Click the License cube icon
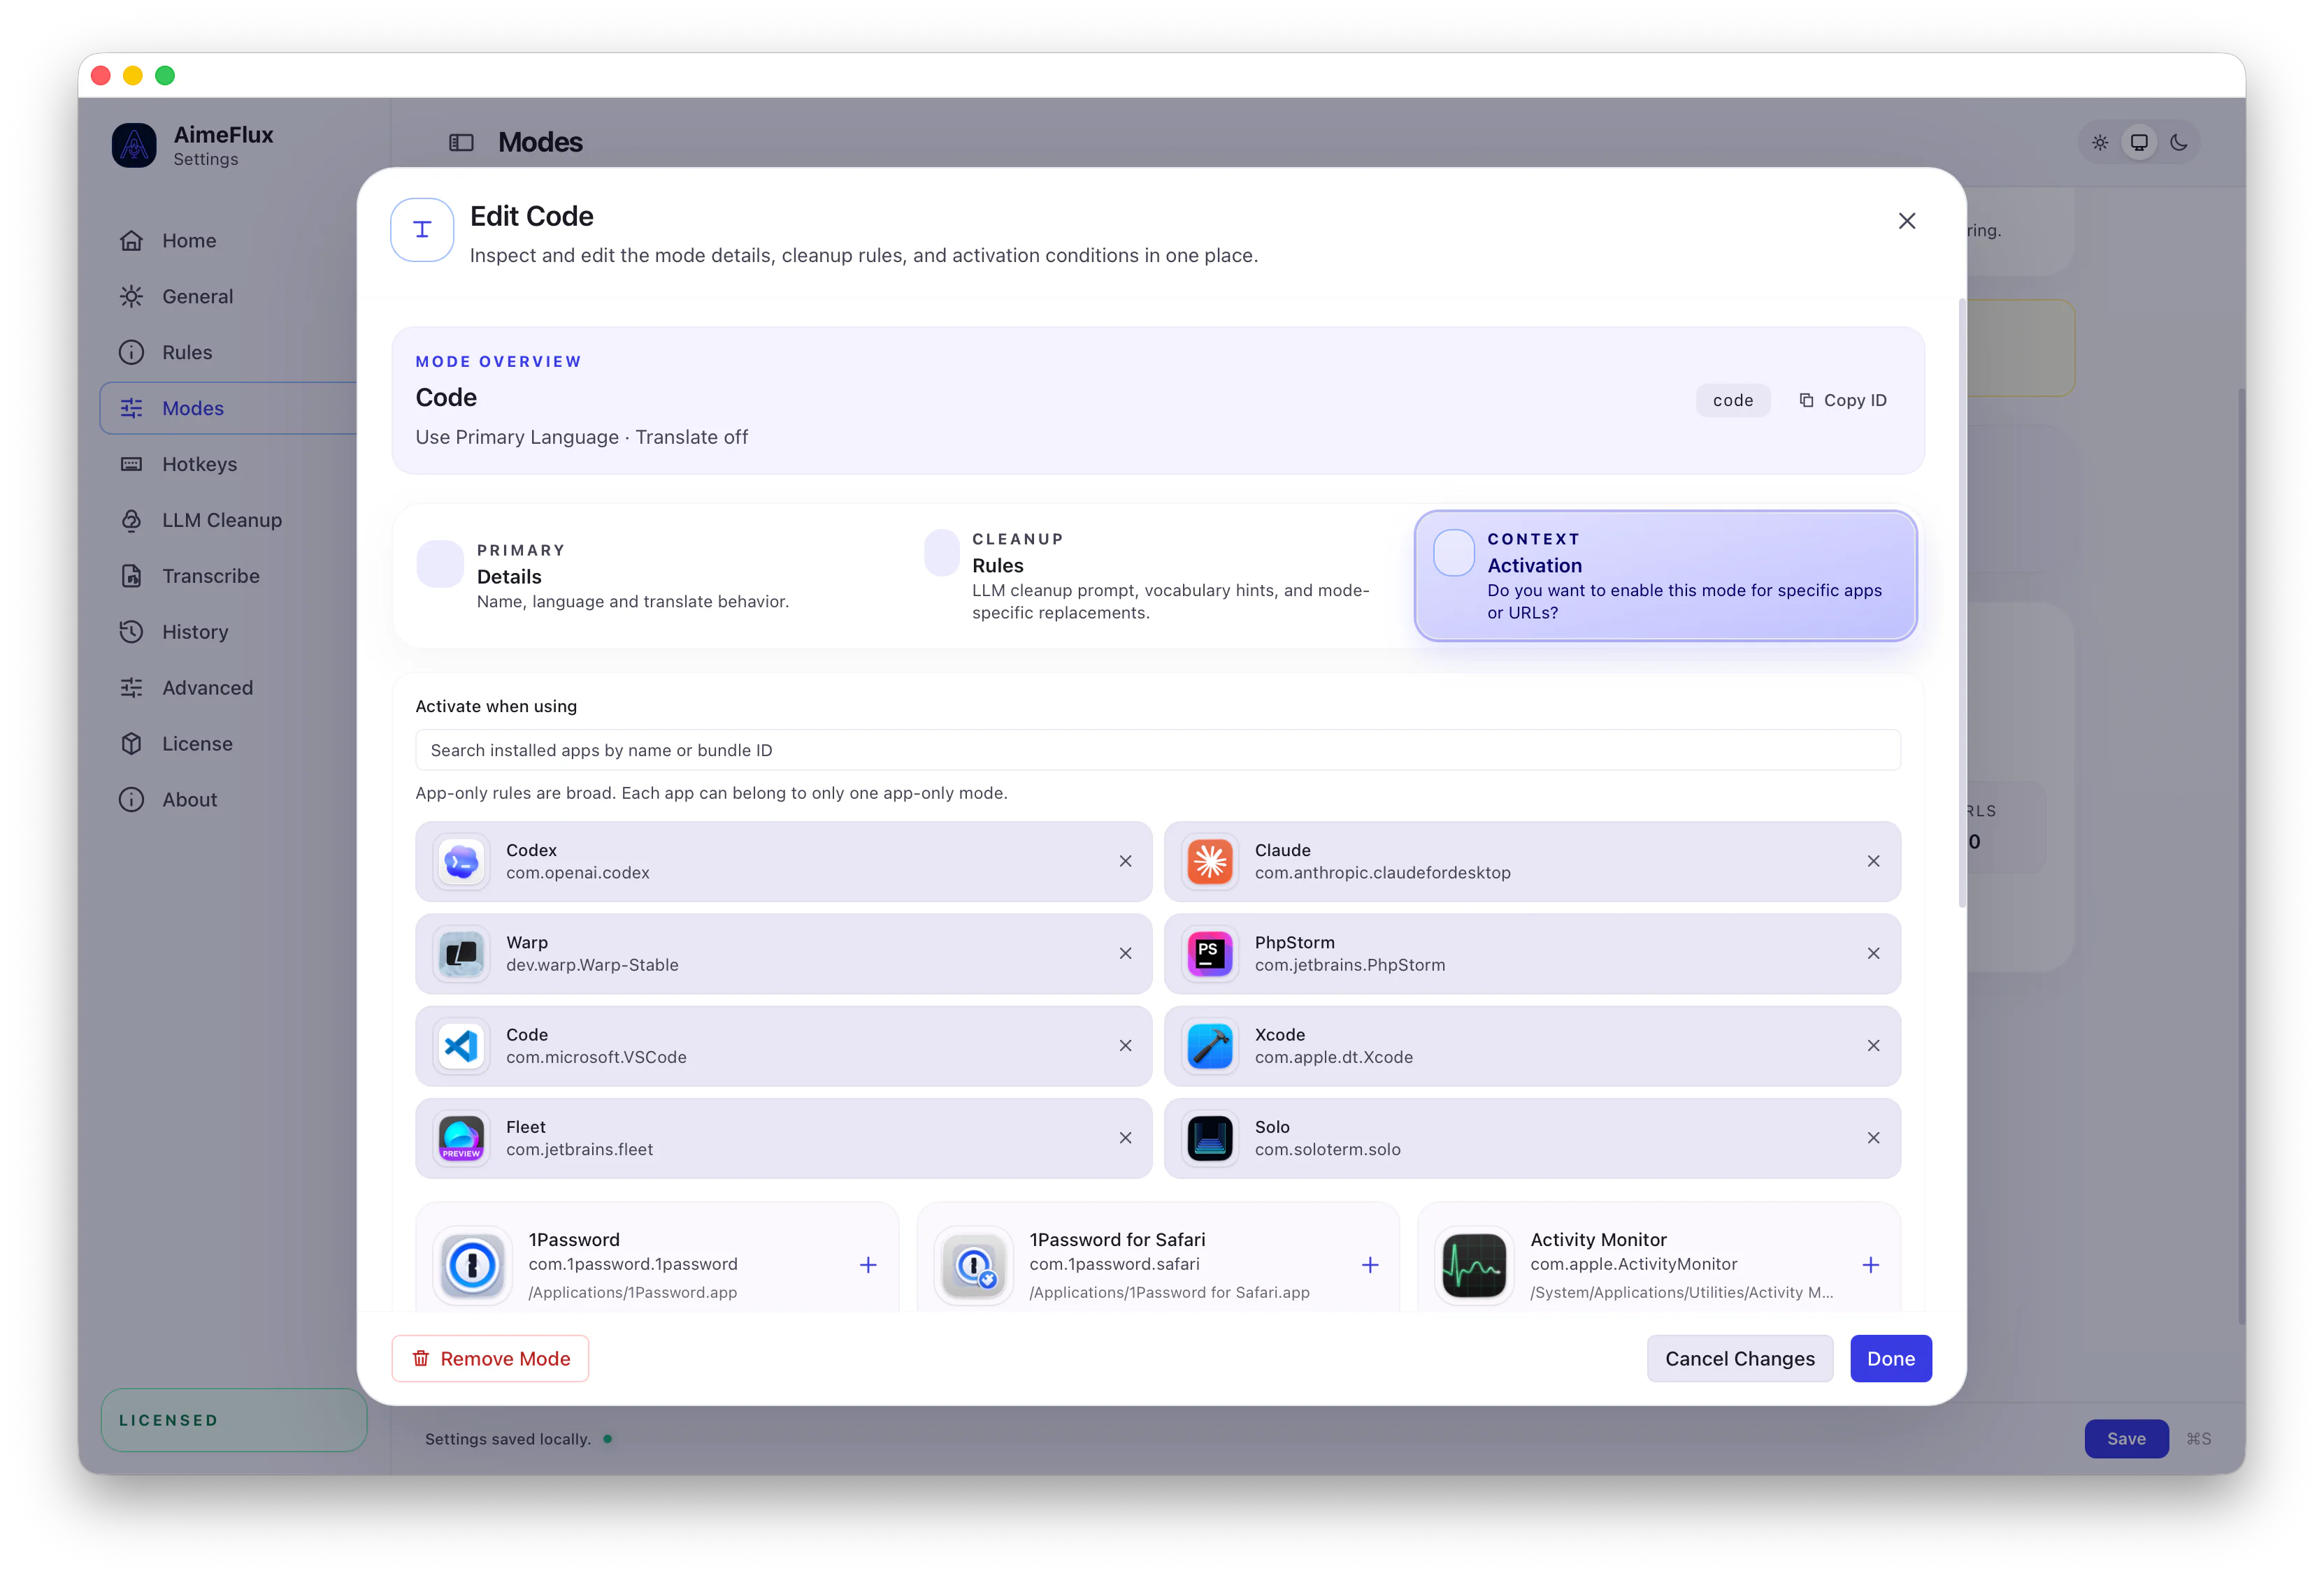Screen dimensions: 2324x1578 point(131,744)
